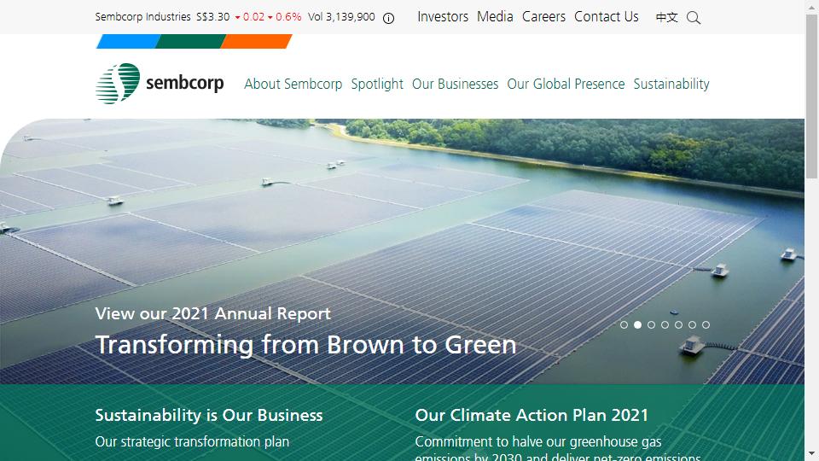Switch language to 中文
This screenshot has height=461, width=819.
666,17
